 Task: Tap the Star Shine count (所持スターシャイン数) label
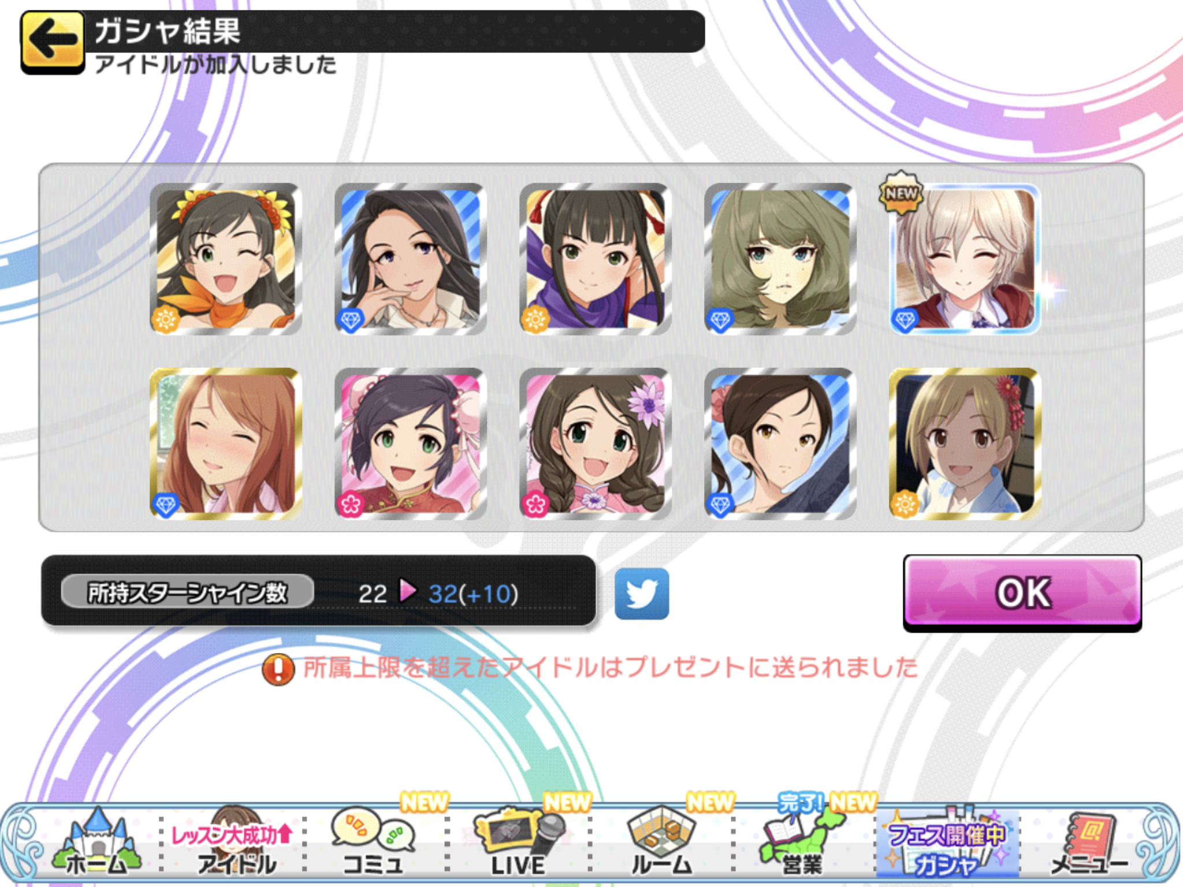tap(188, 592)
